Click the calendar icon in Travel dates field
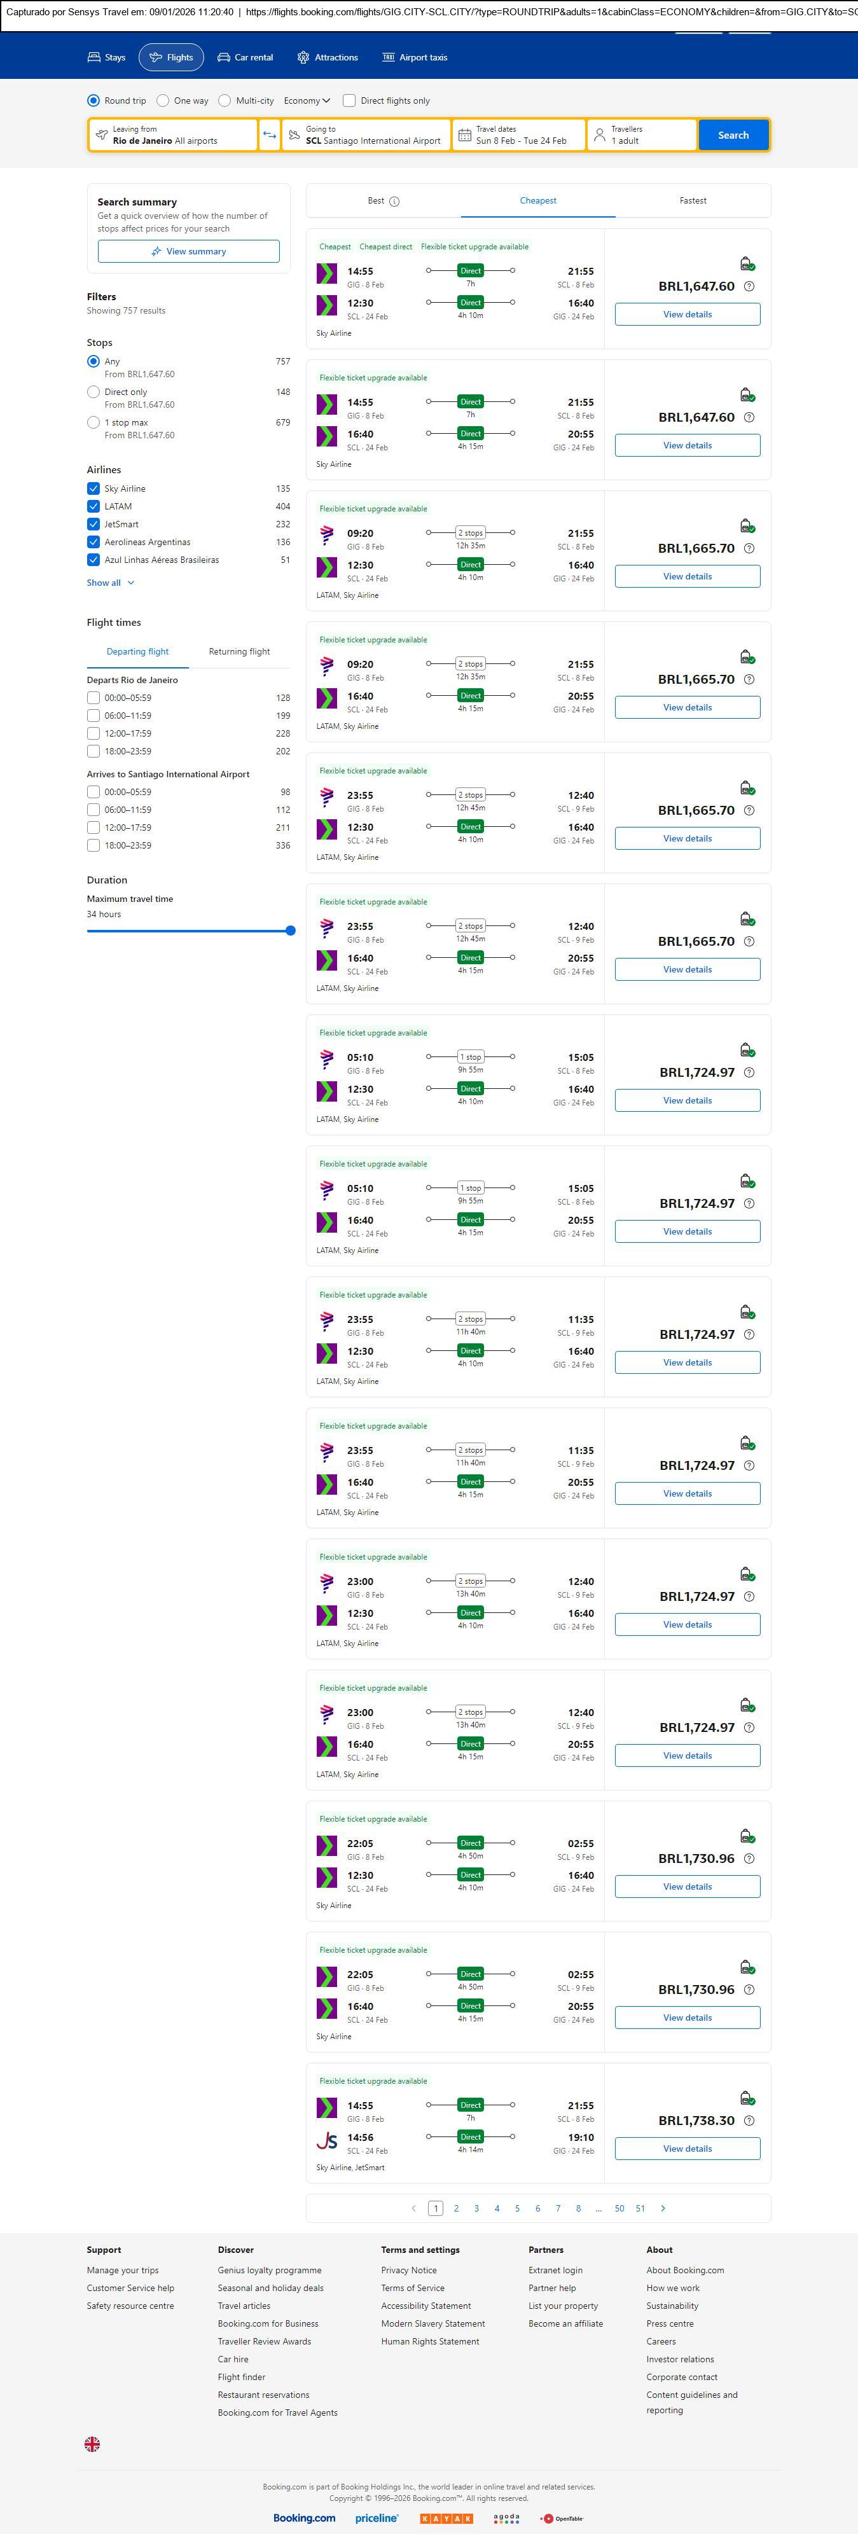Screen dimensions: 858x2534 tap(464, 135)
